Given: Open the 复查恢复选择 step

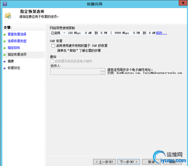Looking at the screenshot, I should (x=17, y=34).
